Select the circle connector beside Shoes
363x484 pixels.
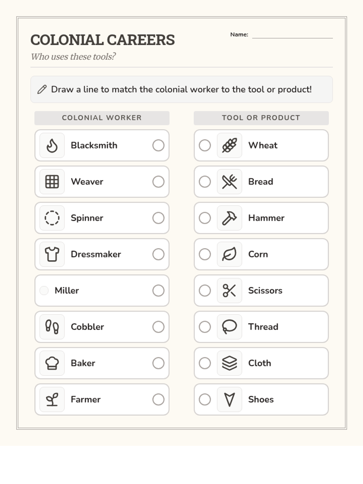205,400
